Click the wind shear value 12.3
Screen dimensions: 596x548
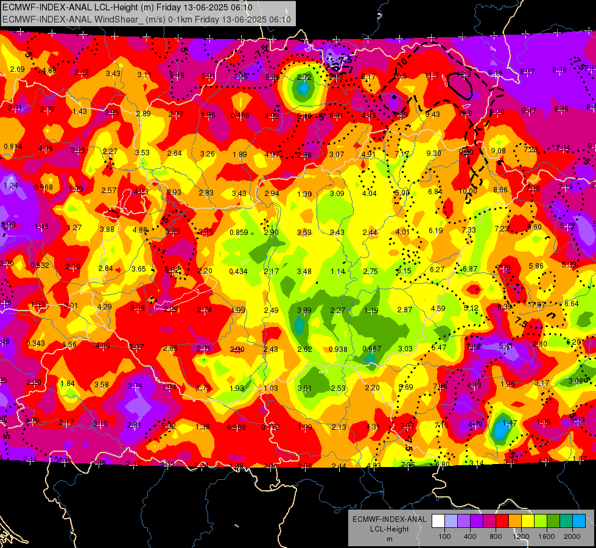(x=464, y=74)
